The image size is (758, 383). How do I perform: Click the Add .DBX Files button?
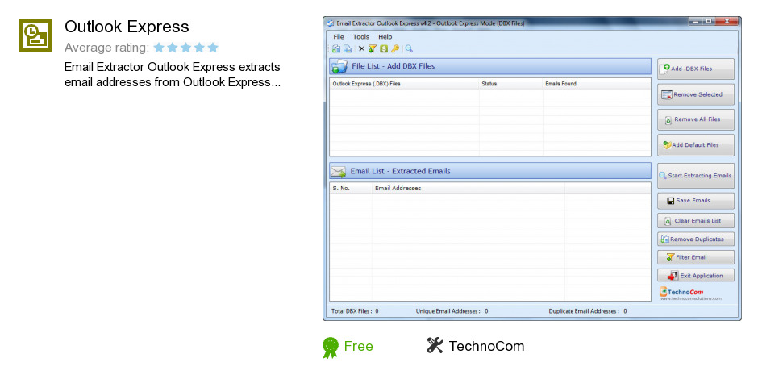(696, 69)
